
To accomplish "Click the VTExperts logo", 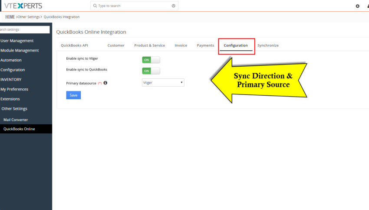I will pyautogui.click(x=23, y=6).
